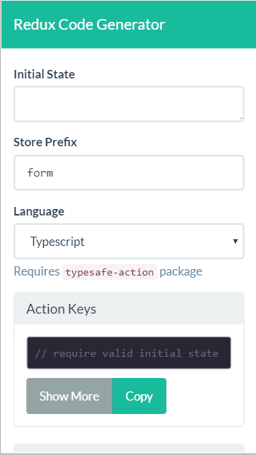256x455 pixels.
Task: Select the require valid initial state code block
Action: [129, 353]
